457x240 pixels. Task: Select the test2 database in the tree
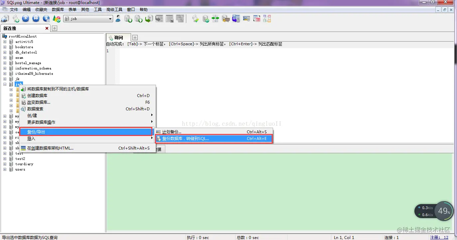point(20,159)
